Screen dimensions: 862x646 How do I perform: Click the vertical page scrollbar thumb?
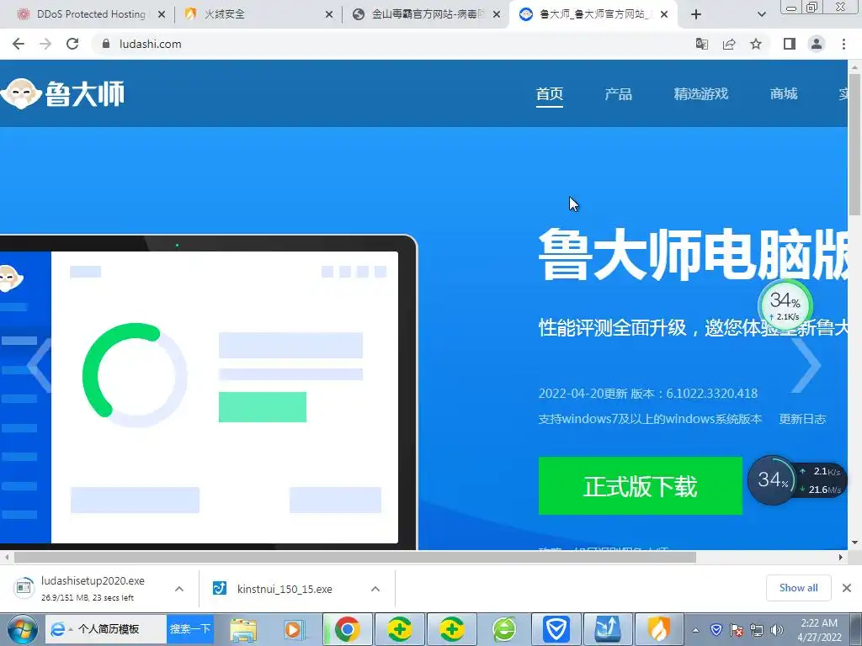coord(855,144)
